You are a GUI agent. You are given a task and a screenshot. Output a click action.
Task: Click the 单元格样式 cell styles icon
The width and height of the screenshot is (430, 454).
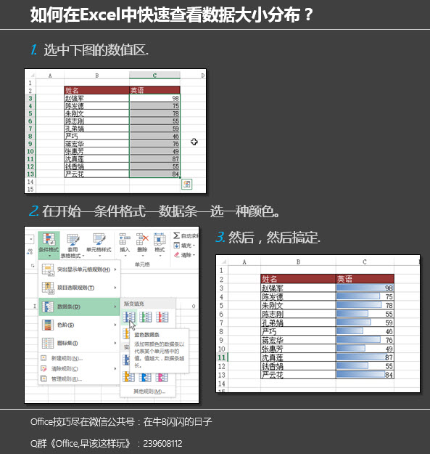(99, 240)
